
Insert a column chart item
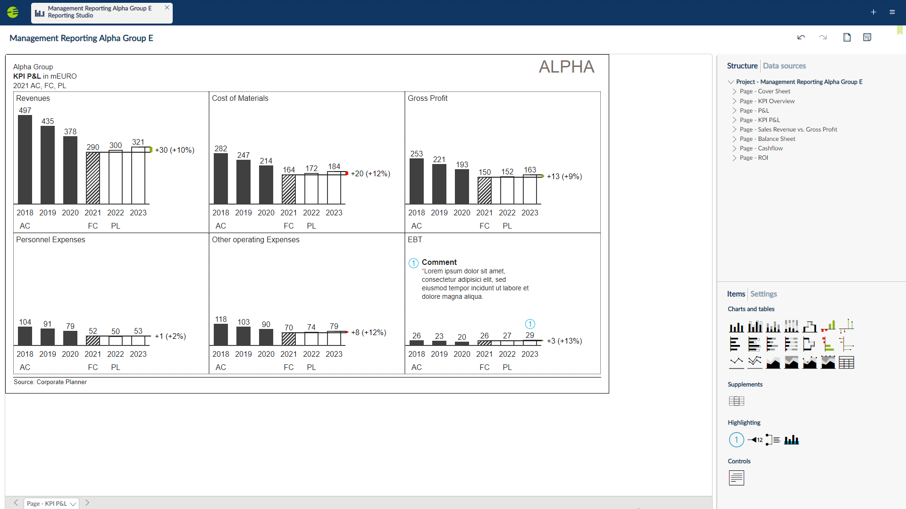tap(736, 326)
